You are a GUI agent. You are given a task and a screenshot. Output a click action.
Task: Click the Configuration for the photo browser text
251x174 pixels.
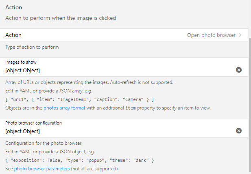coord(44,143)
